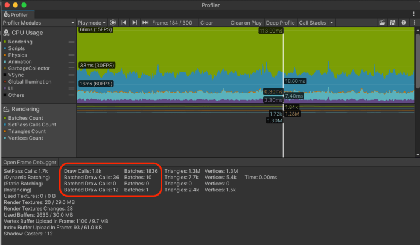Open the Profiler Modules dropdown

click(37, 23)
